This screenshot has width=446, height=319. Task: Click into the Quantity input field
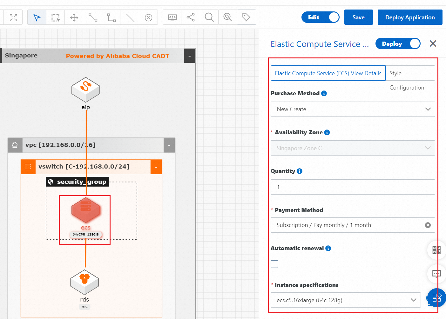coord(353,187)
